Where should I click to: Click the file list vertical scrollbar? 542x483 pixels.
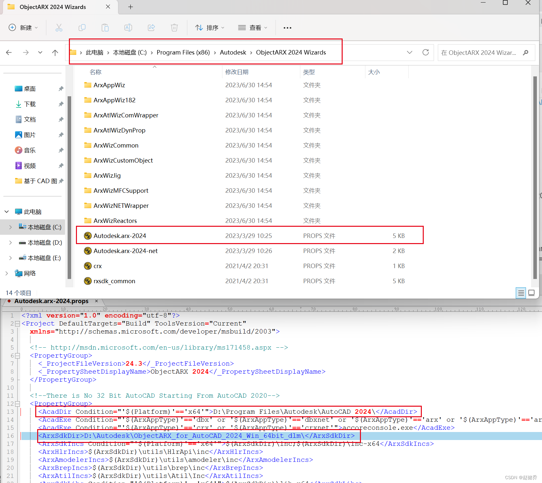click(535, 177)
